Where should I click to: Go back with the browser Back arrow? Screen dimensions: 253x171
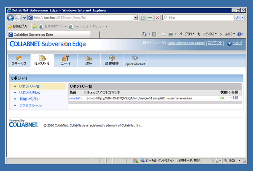click(11, 18)
